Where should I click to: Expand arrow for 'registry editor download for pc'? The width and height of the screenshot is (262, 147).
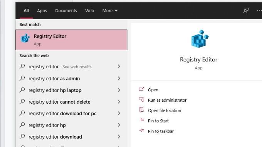pos(119,113)
